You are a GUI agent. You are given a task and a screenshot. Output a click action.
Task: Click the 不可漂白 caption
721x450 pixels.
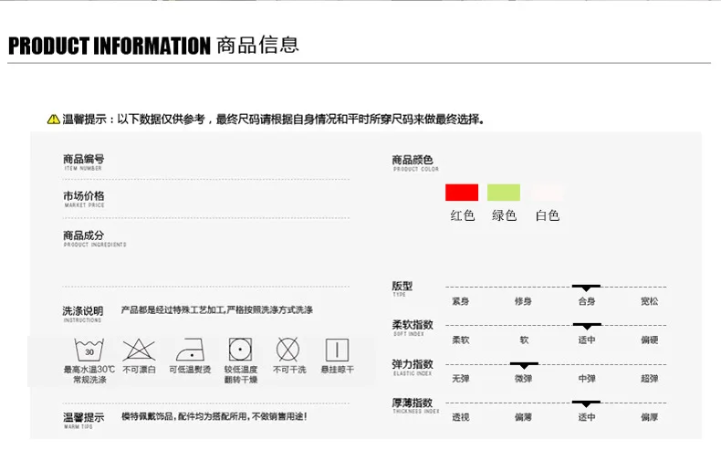tap(139, 370)
